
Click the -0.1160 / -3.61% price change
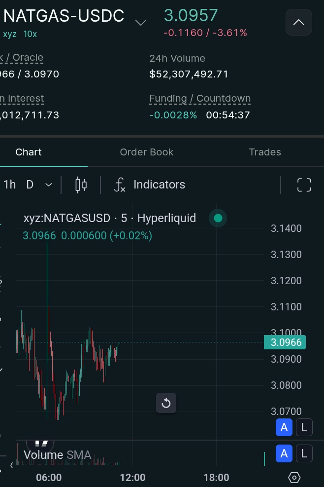pyautogui.click(x=205, y=33)
